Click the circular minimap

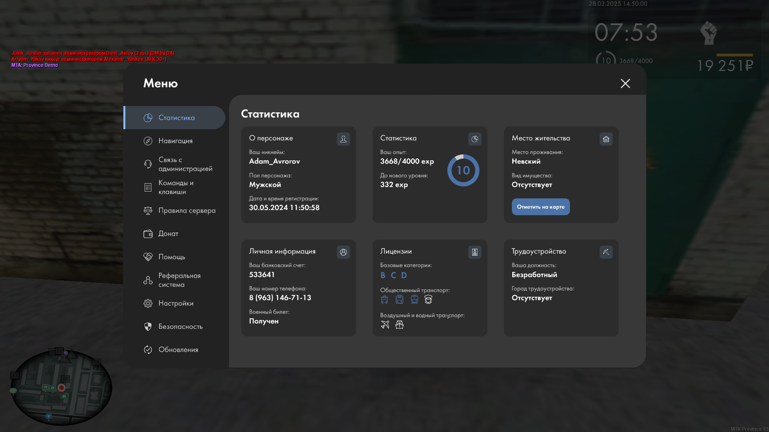(61, 387)
